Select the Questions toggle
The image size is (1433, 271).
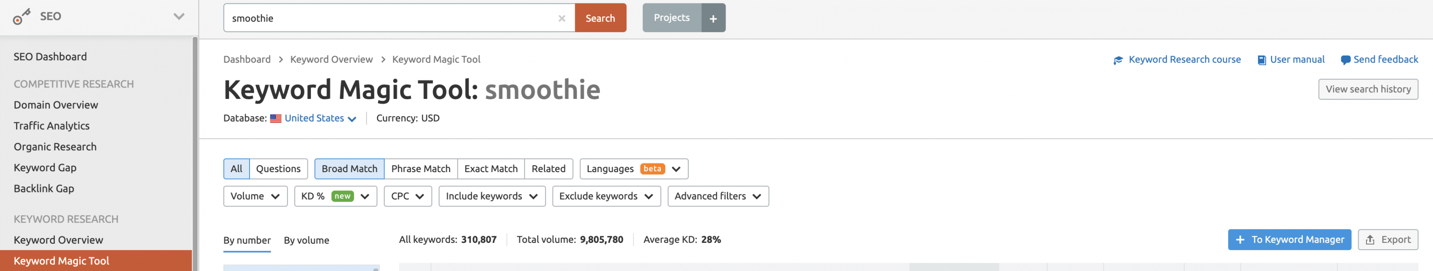tap(278, 169)
